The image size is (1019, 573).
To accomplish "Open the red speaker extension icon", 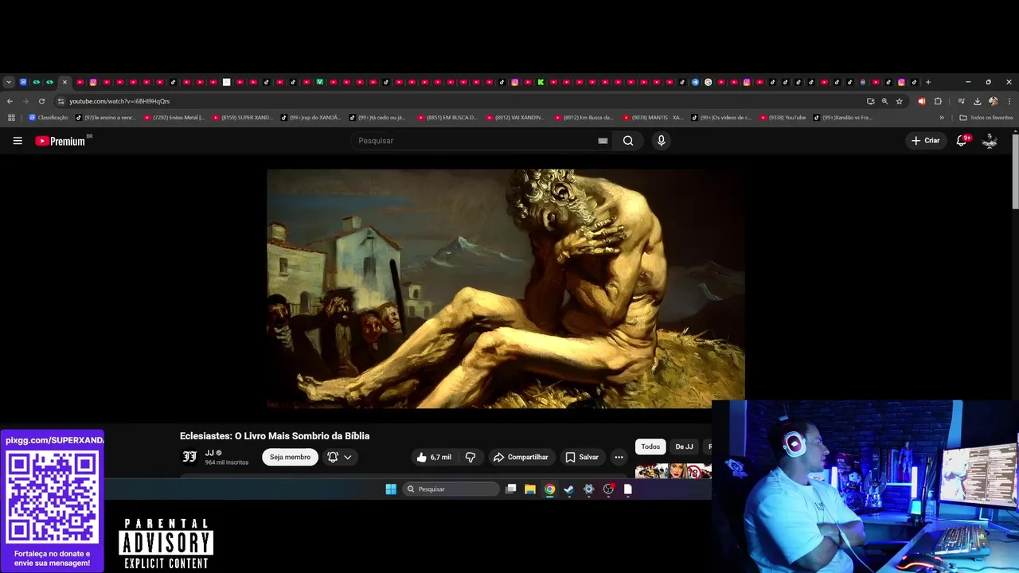I will 921,101.
